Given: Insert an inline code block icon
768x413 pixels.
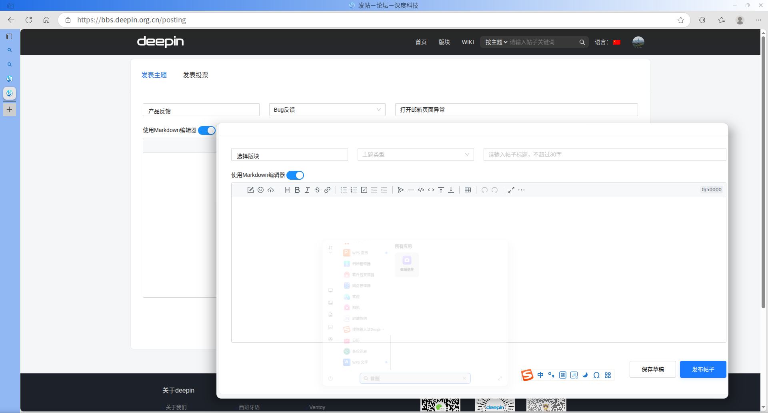Looking at the screenshot, I should pos(431,190).
